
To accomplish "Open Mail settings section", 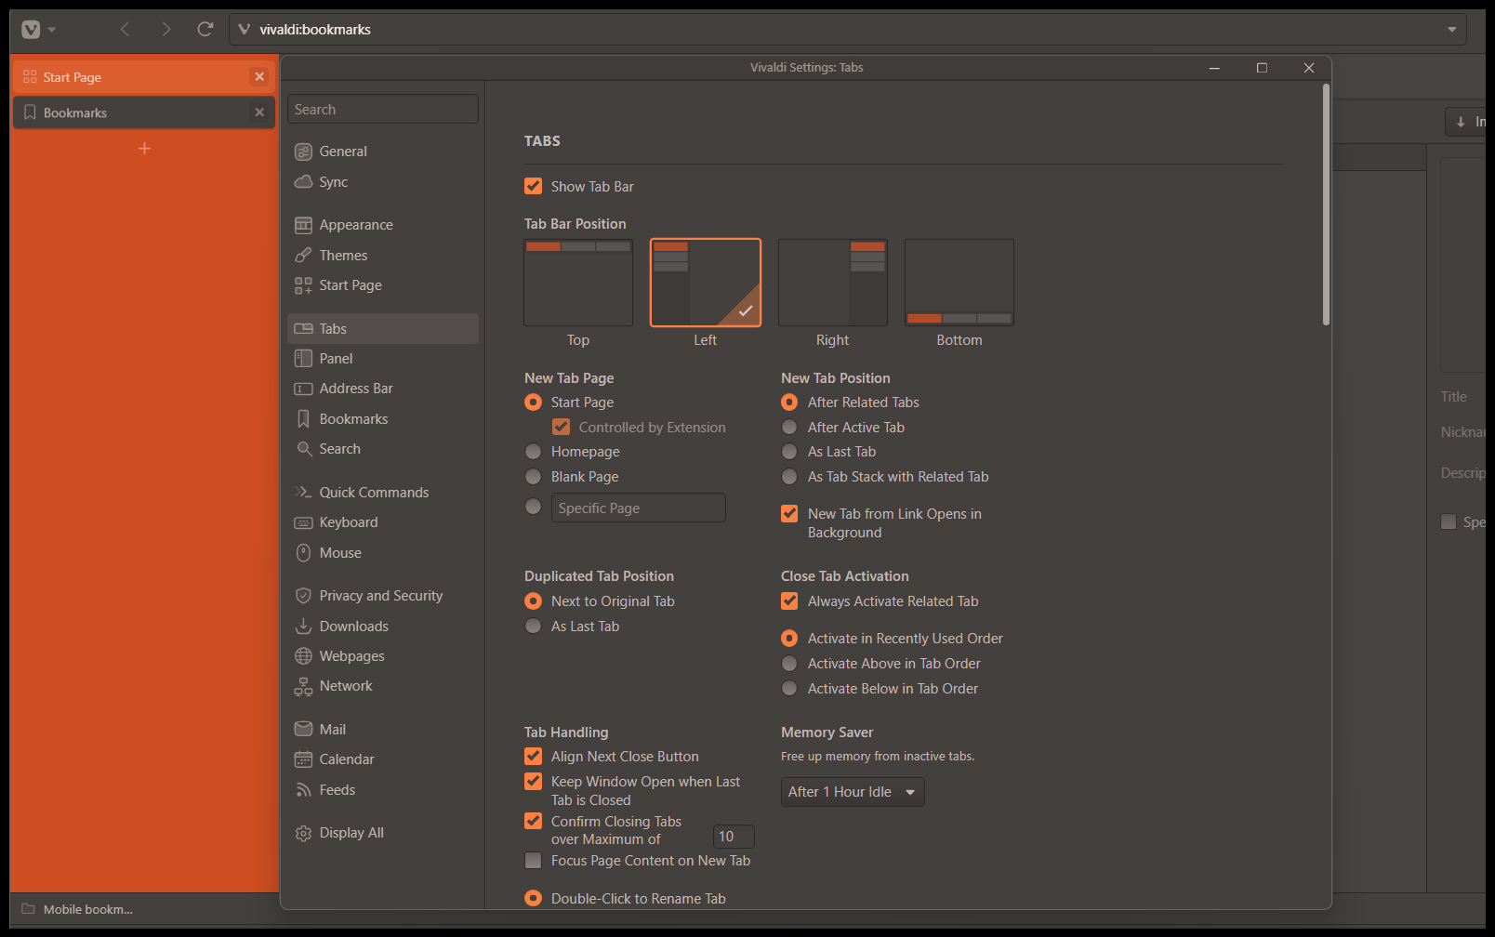I will (383, 730).
